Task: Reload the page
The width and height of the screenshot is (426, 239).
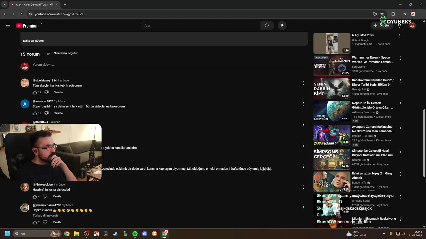Action: [21, 14]
